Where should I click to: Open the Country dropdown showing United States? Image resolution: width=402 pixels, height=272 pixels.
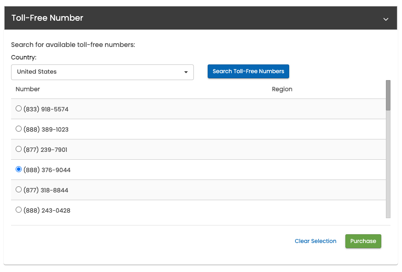point(102,72)
